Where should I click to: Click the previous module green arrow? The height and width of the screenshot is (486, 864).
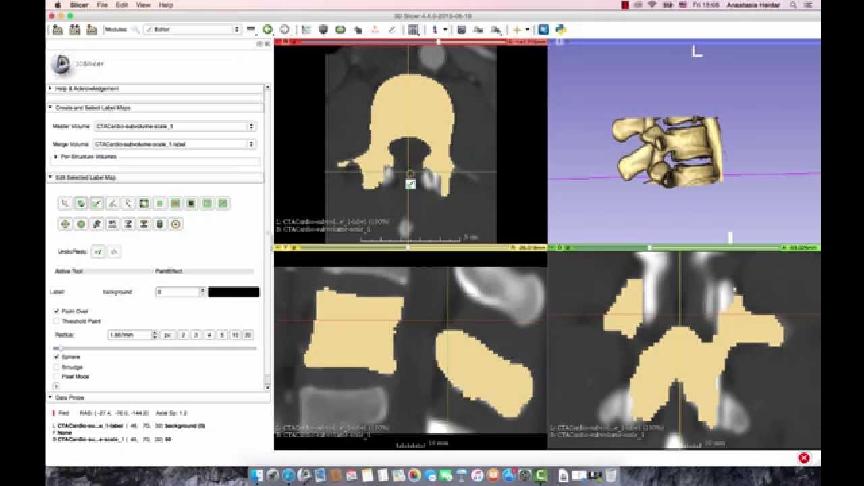tap(267, 30)
